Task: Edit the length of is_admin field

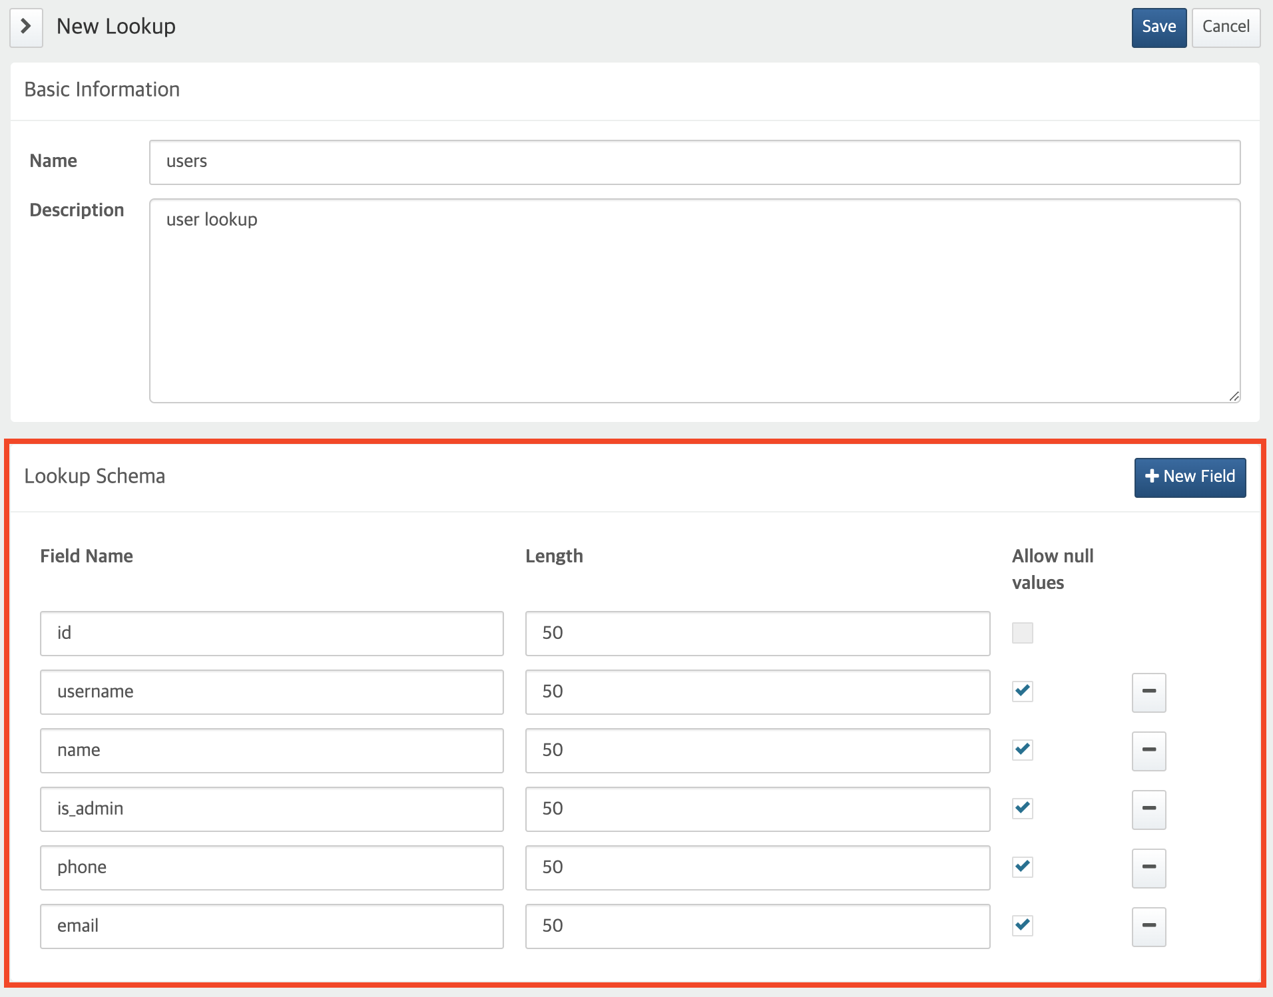Action: point(758,809)
